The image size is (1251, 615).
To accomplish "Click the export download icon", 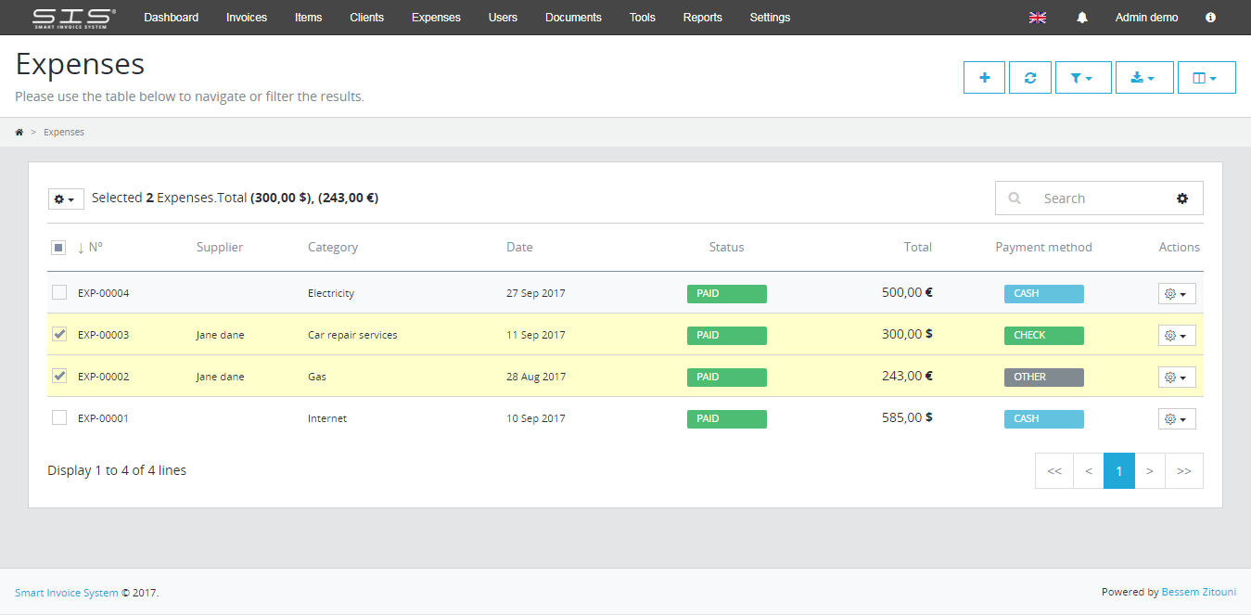I will point(1143,77).
